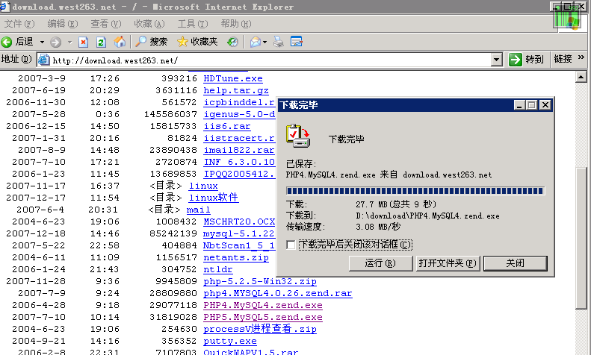The height and width of the screenshot is (355, 591).
Task: Click the History icon in toolbar
Action: 232,42
